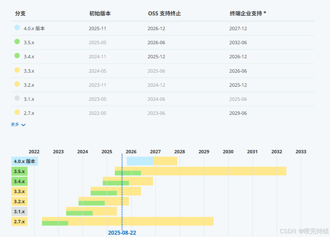Click enterprise support date 2029-06

[x=238, y=113]
